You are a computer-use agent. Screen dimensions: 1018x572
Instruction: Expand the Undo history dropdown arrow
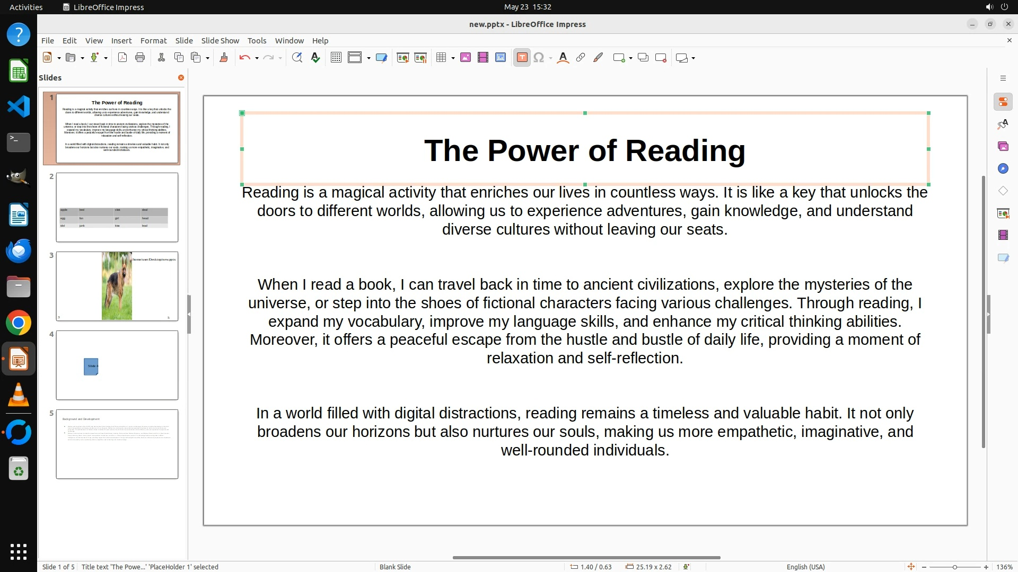pyautogui.click(x=257, y=58)
